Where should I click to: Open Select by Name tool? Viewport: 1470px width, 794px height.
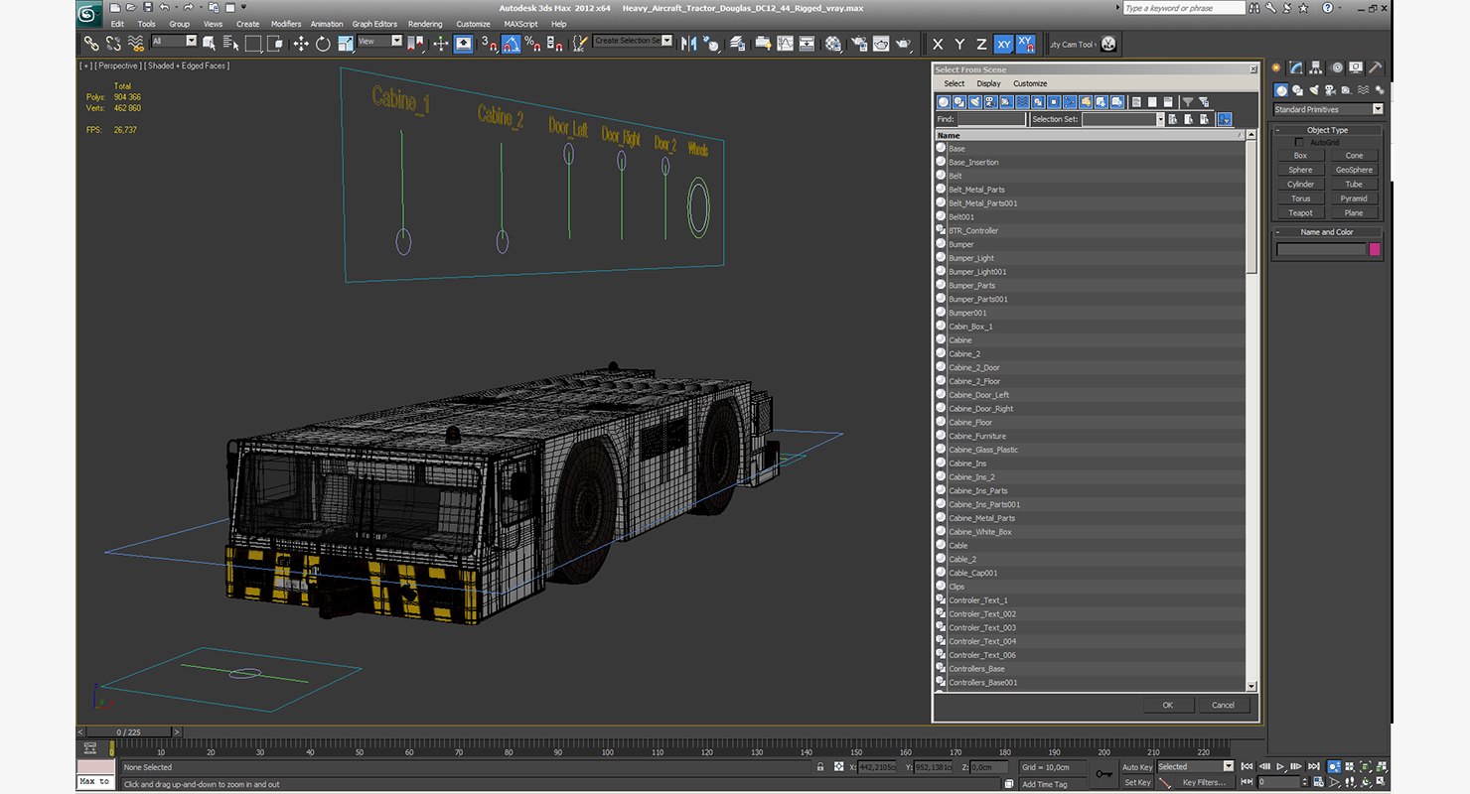(x=230, y=44)
